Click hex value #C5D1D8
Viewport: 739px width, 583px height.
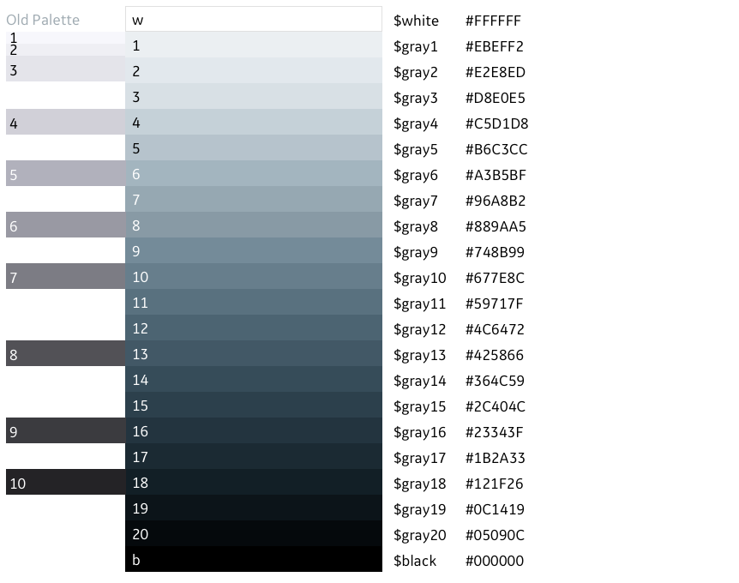(x=496, y=123)
